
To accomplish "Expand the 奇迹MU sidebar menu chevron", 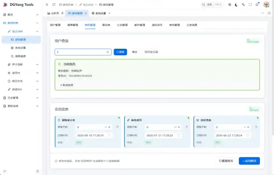I will click(37, 89).
